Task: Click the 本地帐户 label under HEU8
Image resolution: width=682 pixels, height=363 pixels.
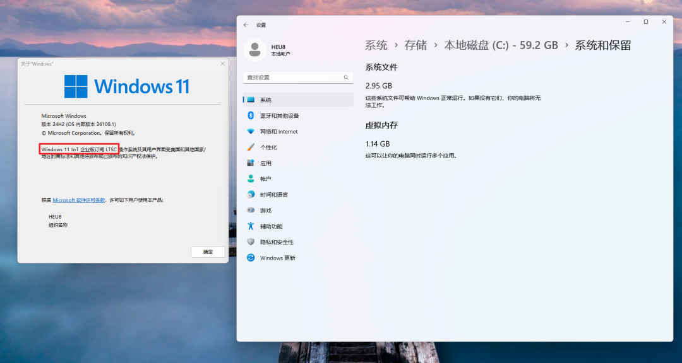Action: (x=280, y=54)
